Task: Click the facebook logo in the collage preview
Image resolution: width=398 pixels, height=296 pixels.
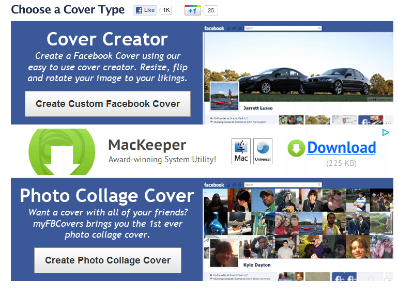Action: coord(214,185)
